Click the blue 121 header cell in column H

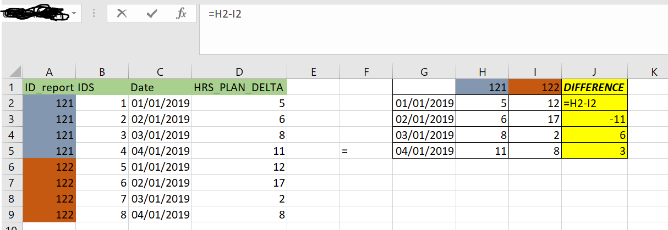(x=483, y=87)
